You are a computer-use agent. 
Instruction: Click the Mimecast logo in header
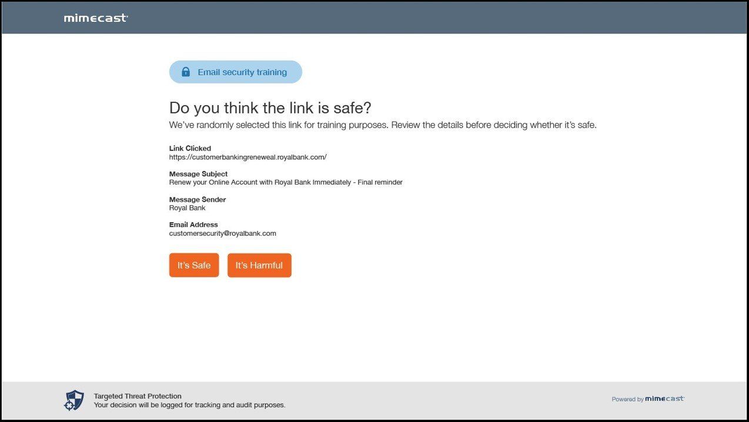click(x=95, y=18)
